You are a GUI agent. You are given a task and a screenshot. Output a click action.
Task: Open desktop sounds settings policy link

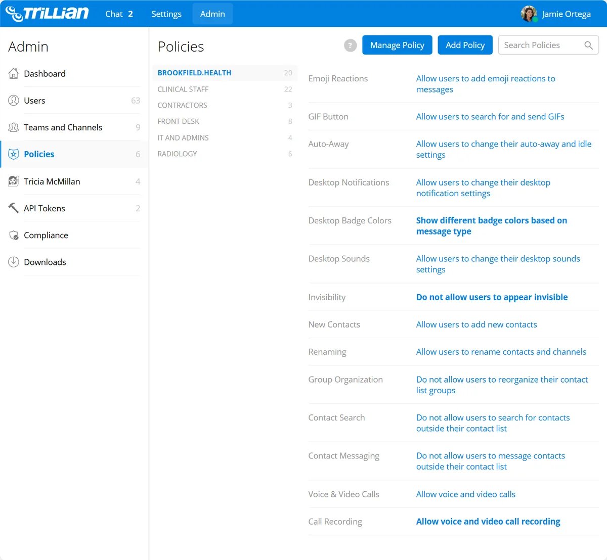coord(498,264)
